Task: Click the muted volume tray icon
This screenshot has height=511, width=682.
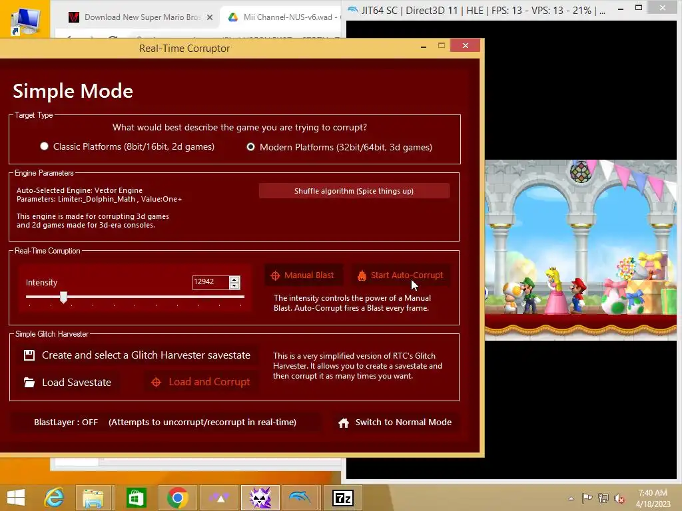Action: click(x=619, y=498)
